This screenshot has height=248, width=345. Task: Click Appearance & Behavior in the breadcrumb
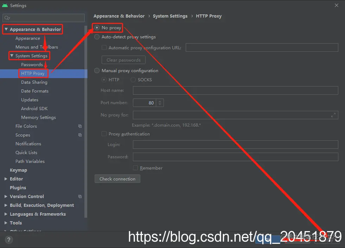click(119, 16)
